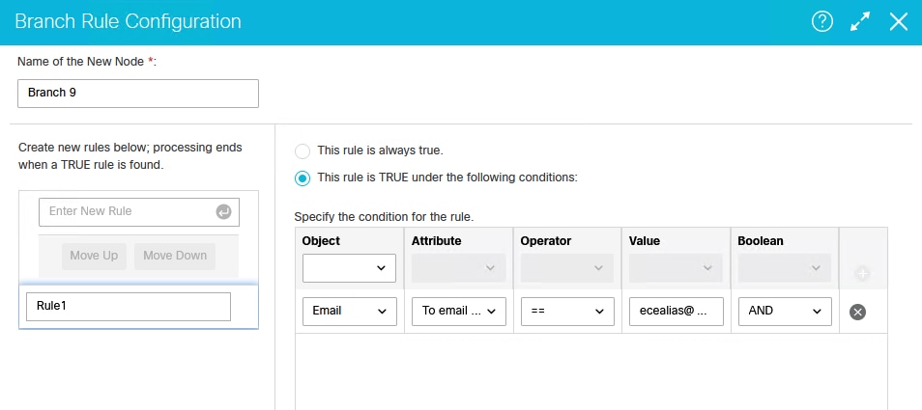Open the '==' operator dropdown

(x=567, y=312)
